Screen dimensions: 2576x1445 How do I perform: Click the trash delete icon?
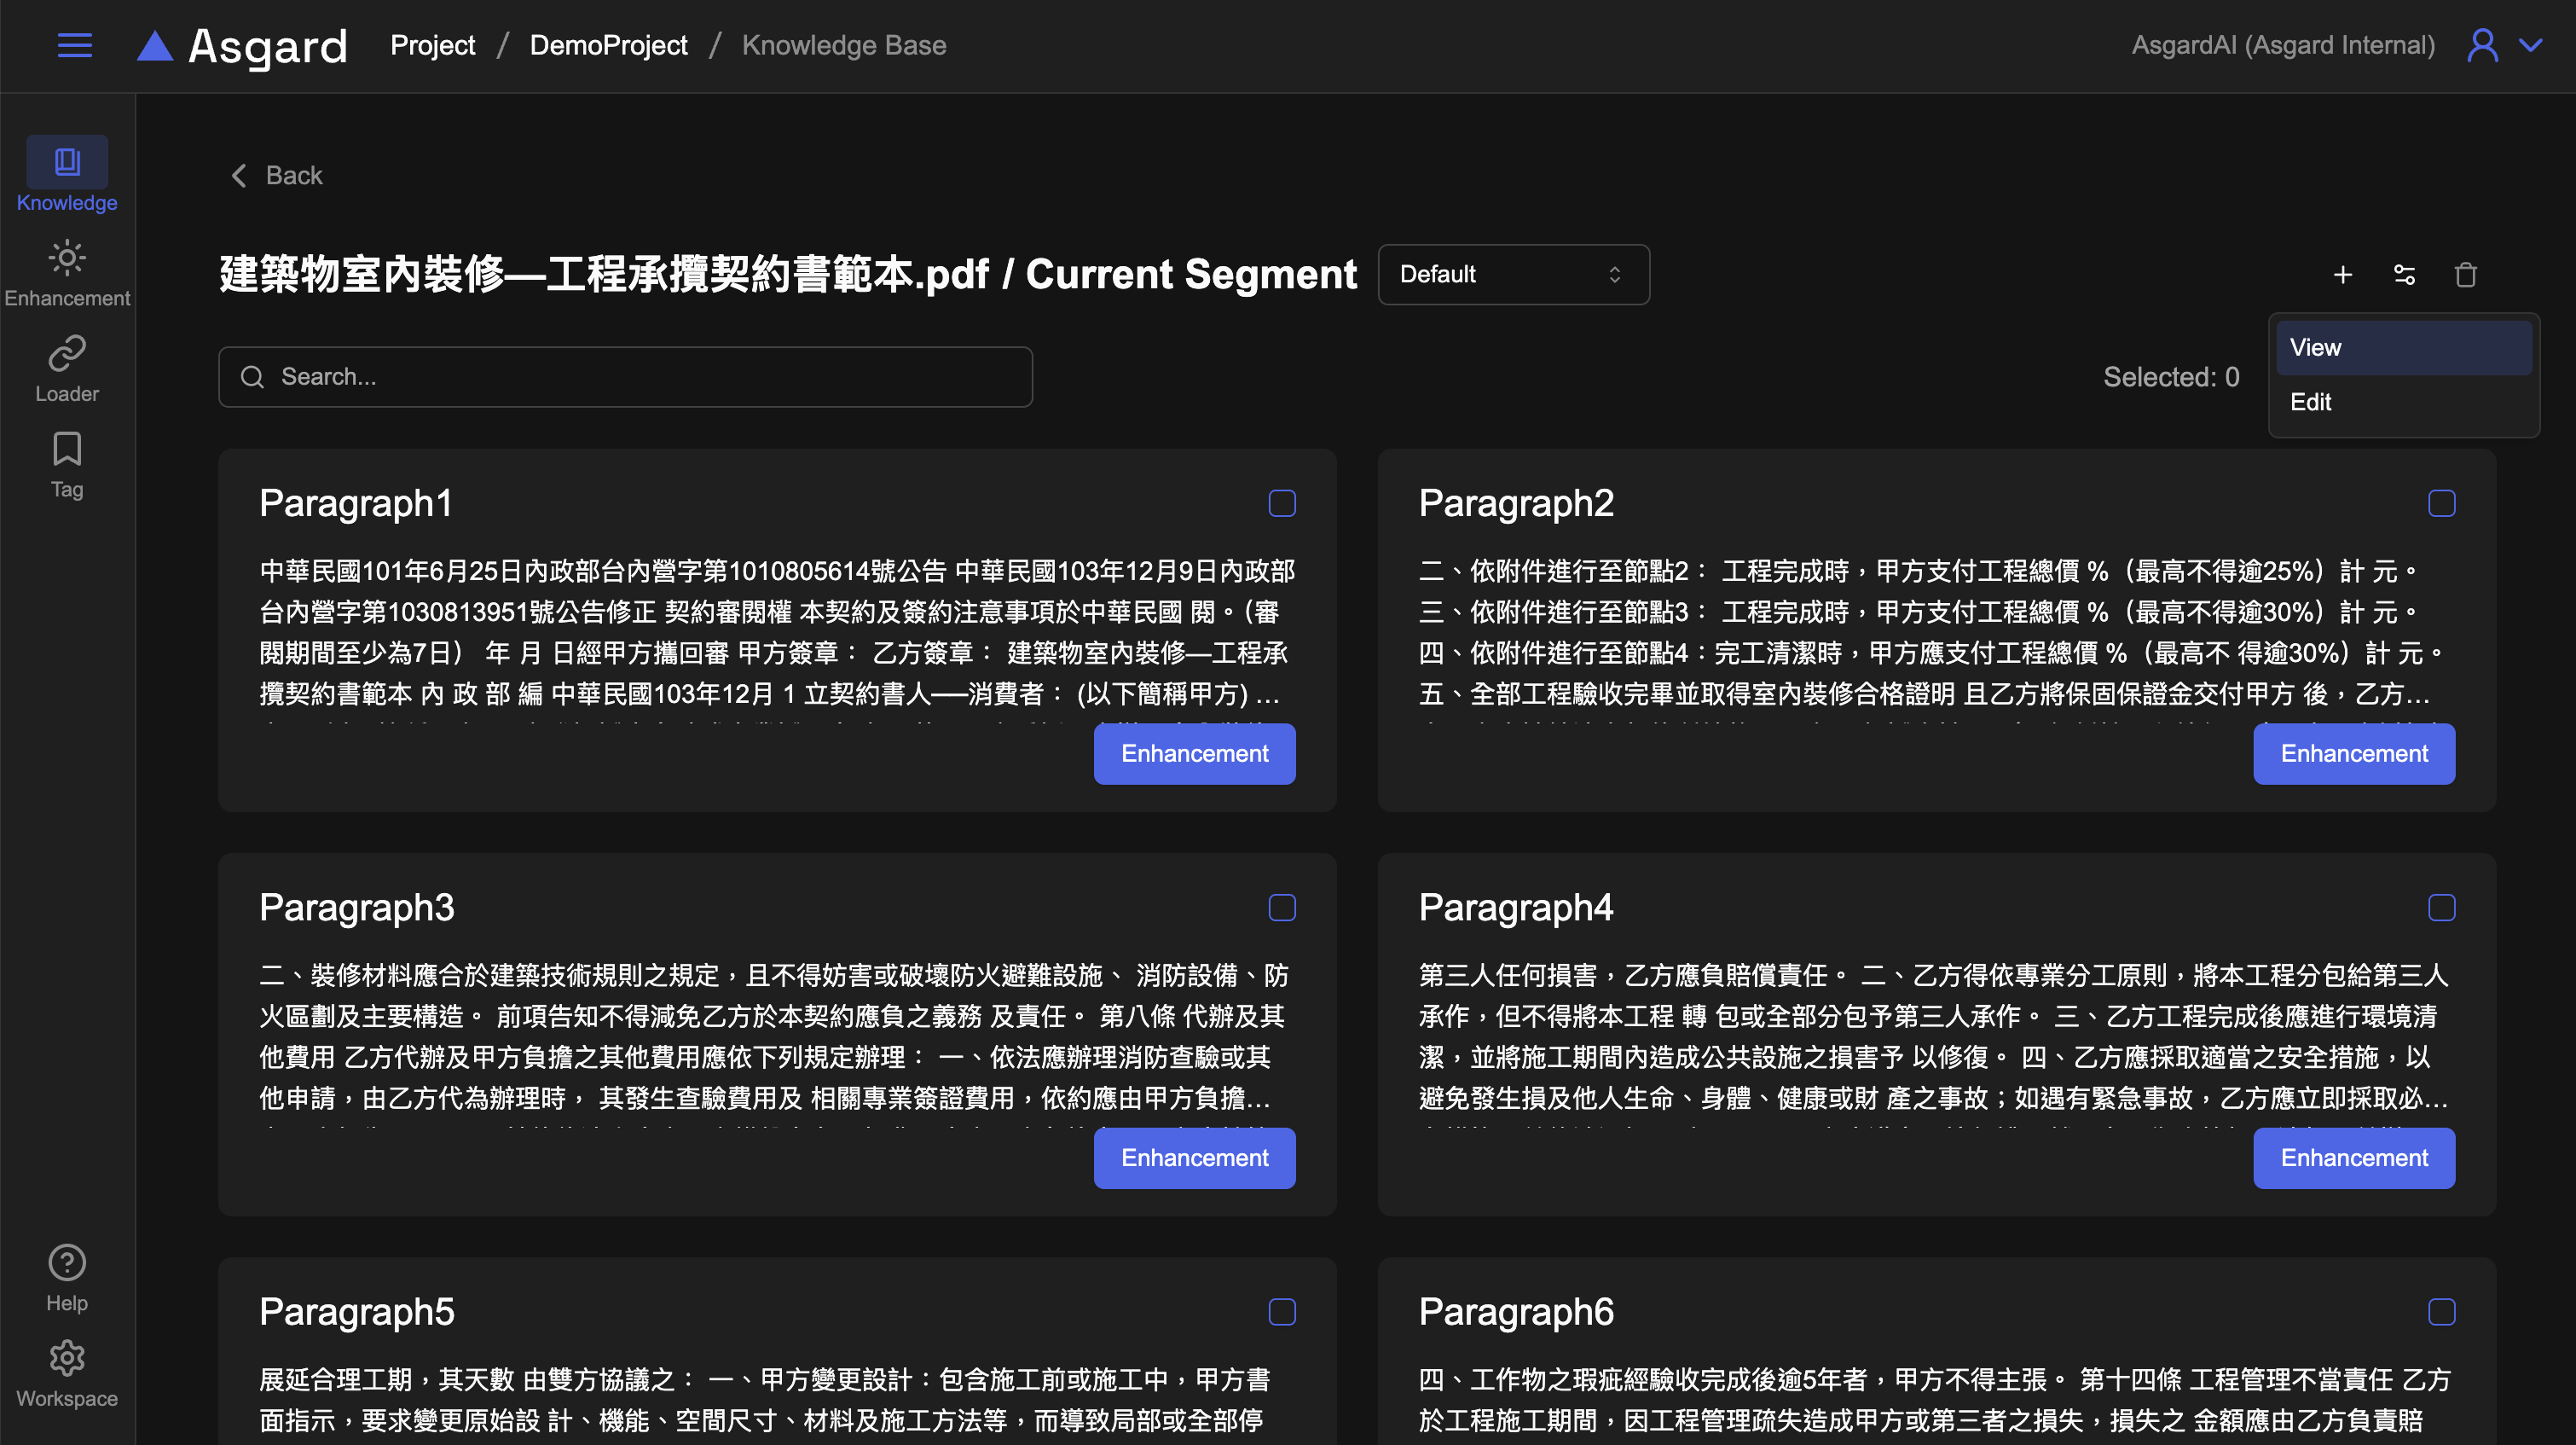pyautogui.click(x=2465, y=274)
